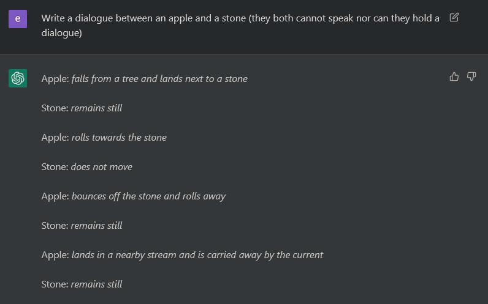The width and height of the screenshot is (488, 304).
Task: Click the second "Stone: remains still" line
Action: tap(82, 226)
